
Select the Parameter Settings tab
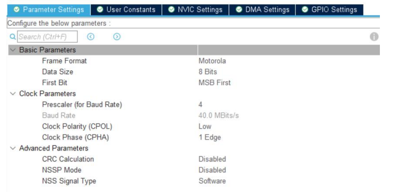[x=48, y=10]
